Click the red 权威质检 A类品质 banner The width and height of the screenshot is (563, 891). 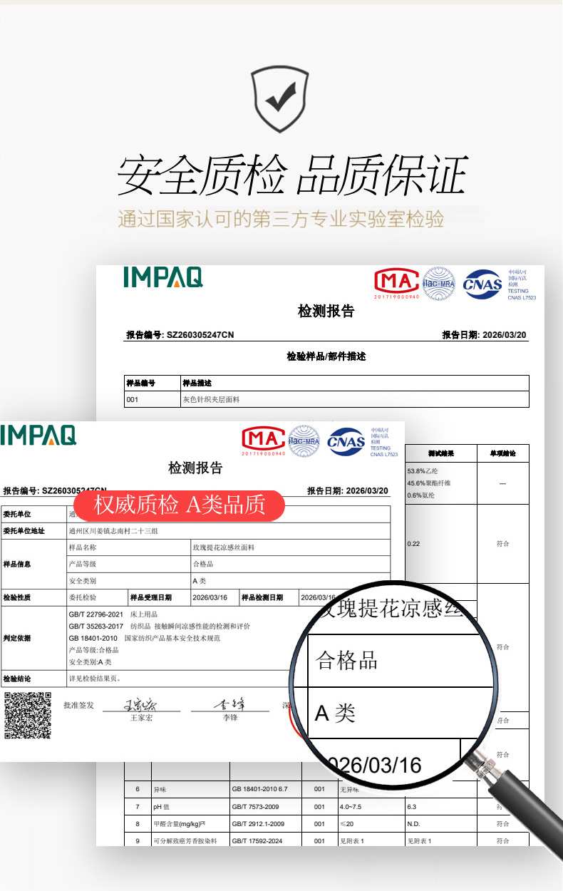pos(180,505)
